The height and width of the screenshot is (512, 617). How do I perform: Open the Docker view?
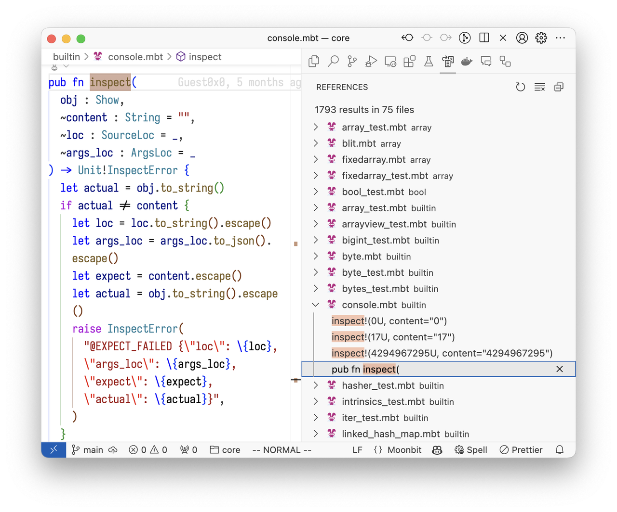(467, 61)
